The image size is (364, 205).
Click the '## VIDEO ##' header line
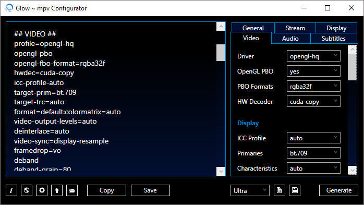35,34
